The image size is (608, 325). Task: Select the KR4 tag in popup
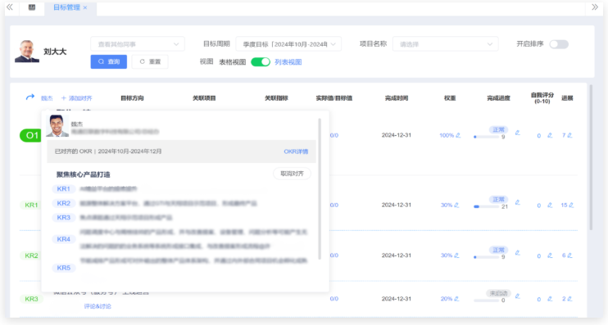click(x=63, y=239)
